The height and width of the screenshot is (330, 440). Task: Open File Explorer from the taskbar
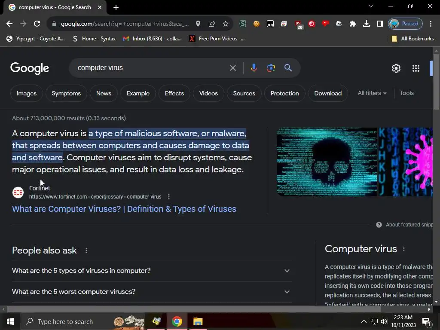point(198,321)
